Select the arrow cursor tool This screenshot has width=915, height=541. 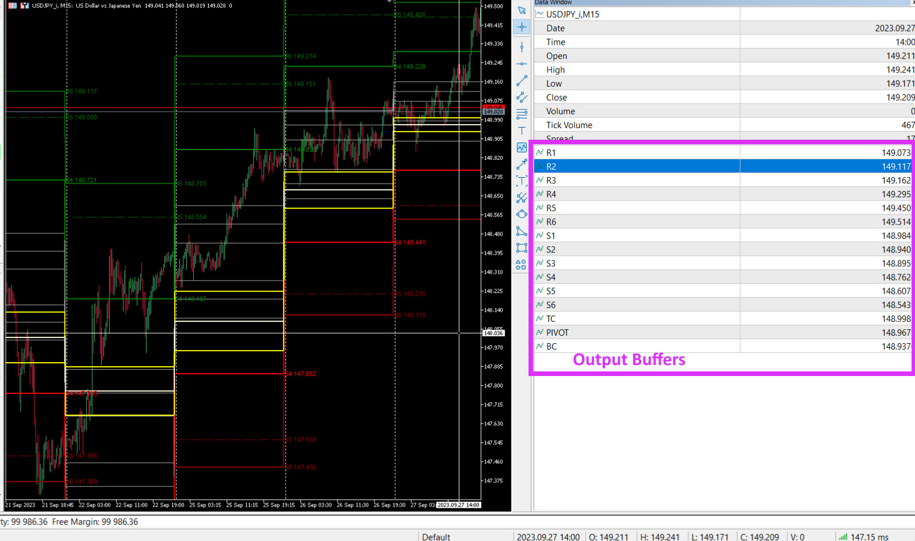522,10
